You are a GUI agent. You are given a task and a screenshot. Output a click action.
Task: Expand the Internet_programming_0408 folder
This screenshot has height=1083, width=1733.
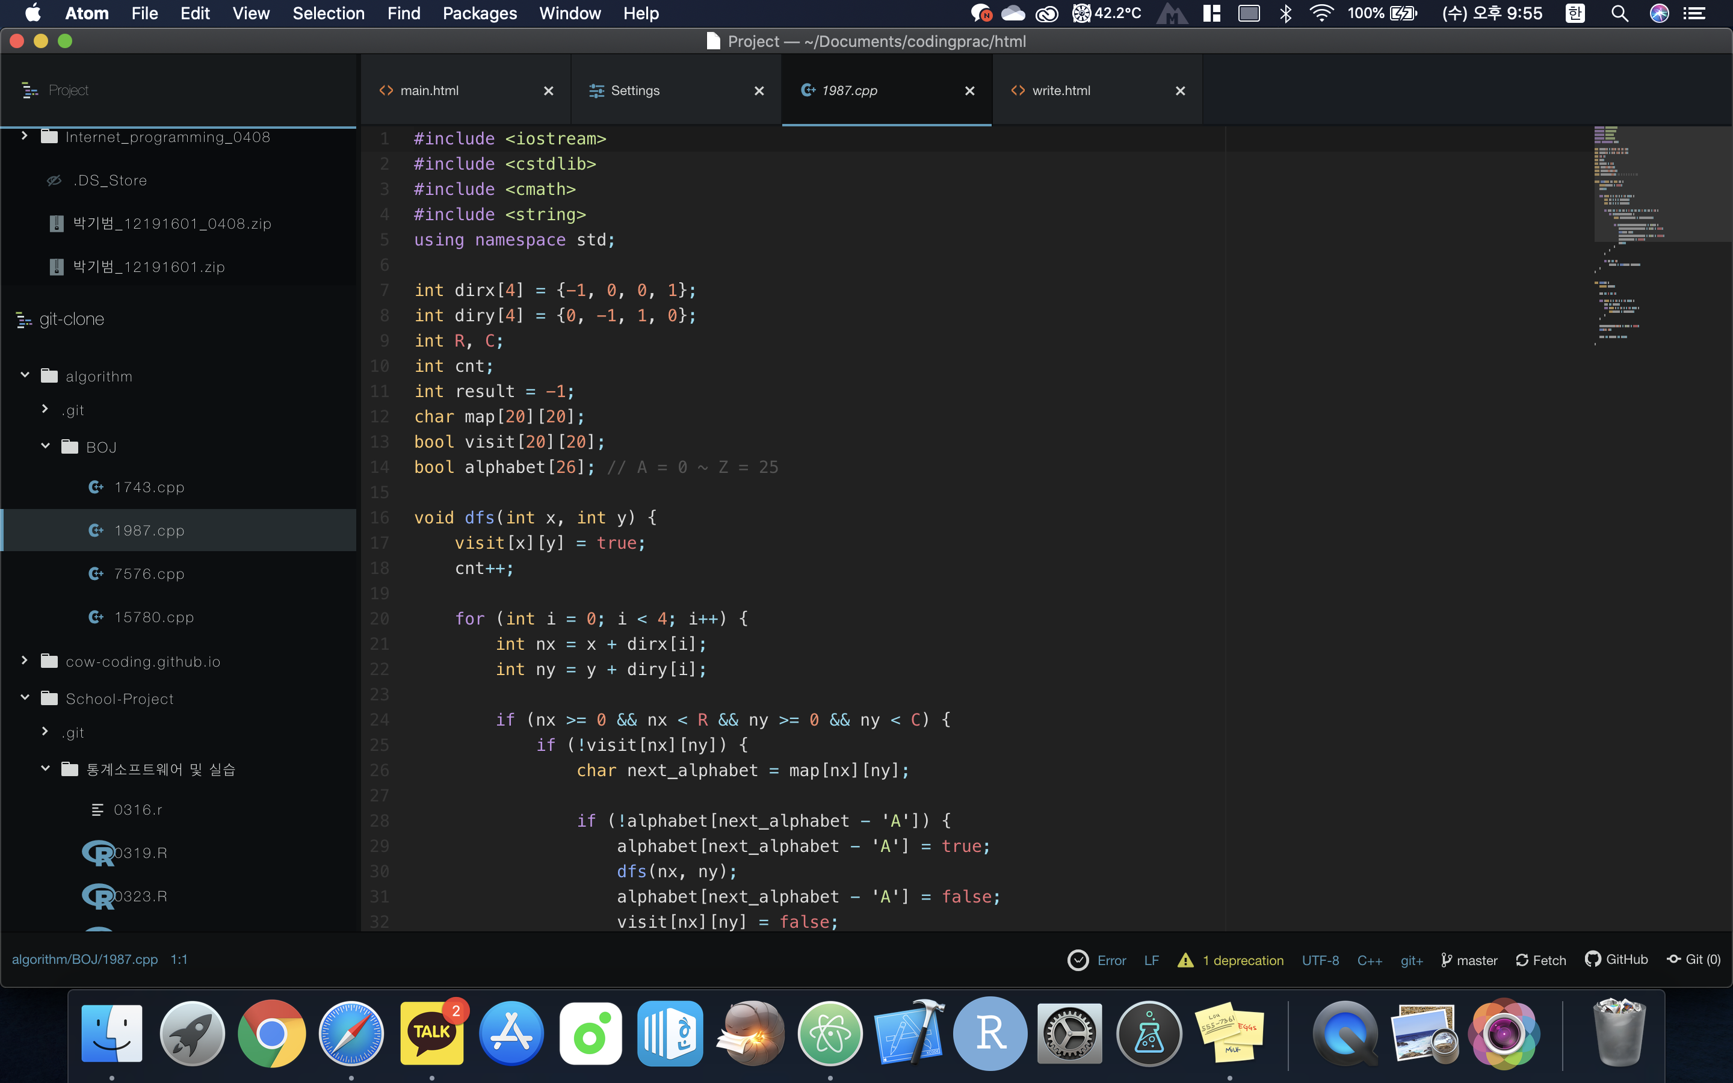[25, 136]
